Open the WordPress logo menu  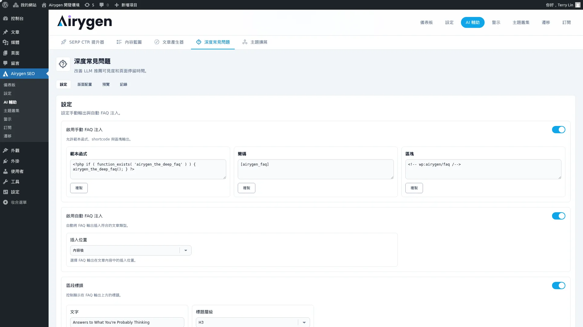pyautogui.click(x=5, y=5)
